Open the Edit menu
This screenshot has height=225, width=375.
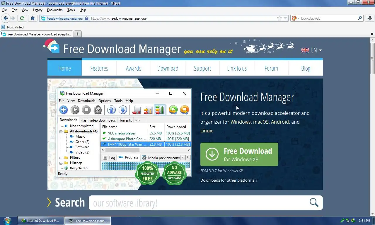(14, 10)
